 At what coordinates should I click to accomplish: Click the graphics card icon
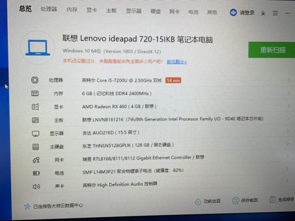[35, 107]
